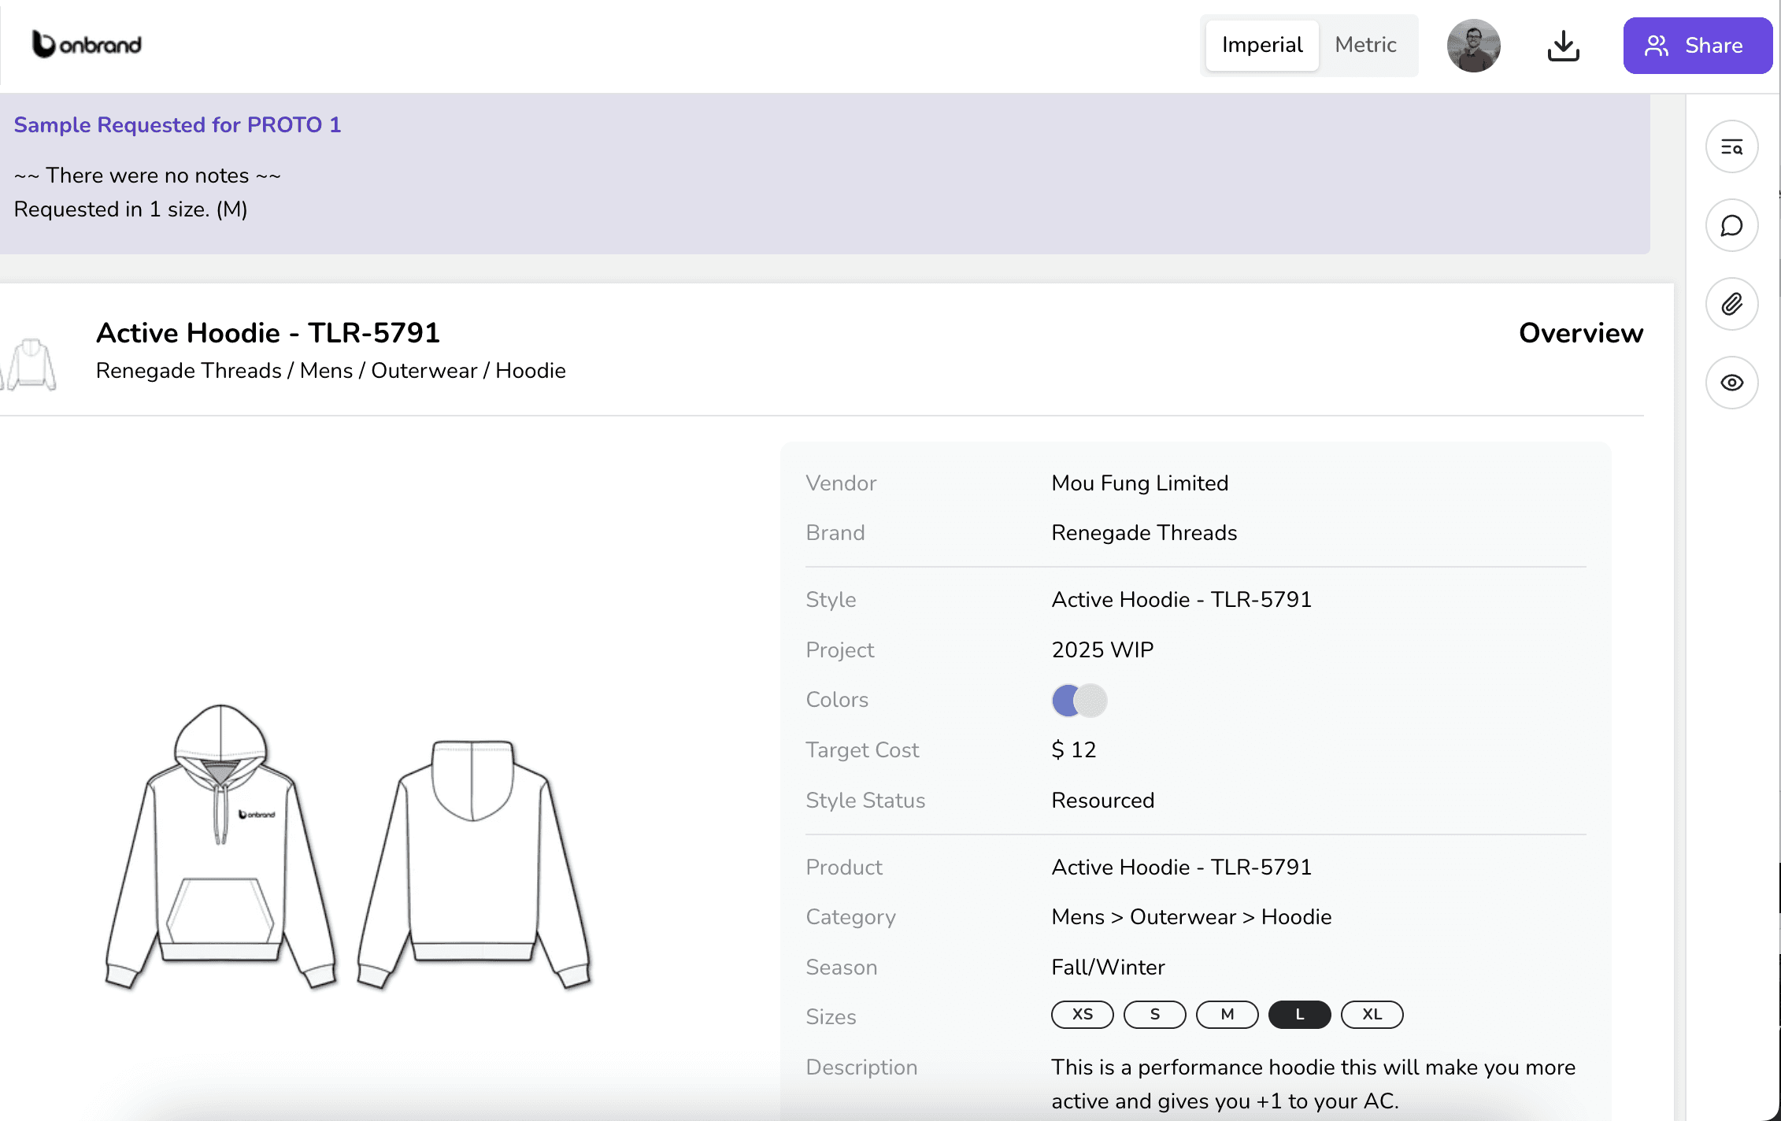The width and height of the screenshot is (1781, 1121).
Task: Click the blue color swatch
Action: tap(1064, 700)
